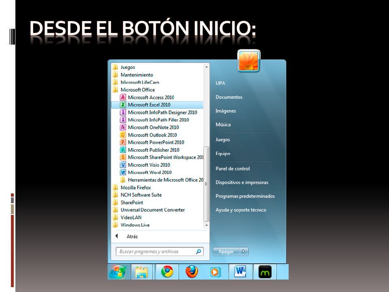Click the programs list scrollbar thumb
The height and width of the screenshot is (292, 389).
click(206, 184)
